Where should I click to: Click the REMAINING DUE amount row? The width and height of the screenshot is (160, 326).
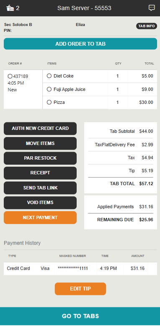(121, 220)
